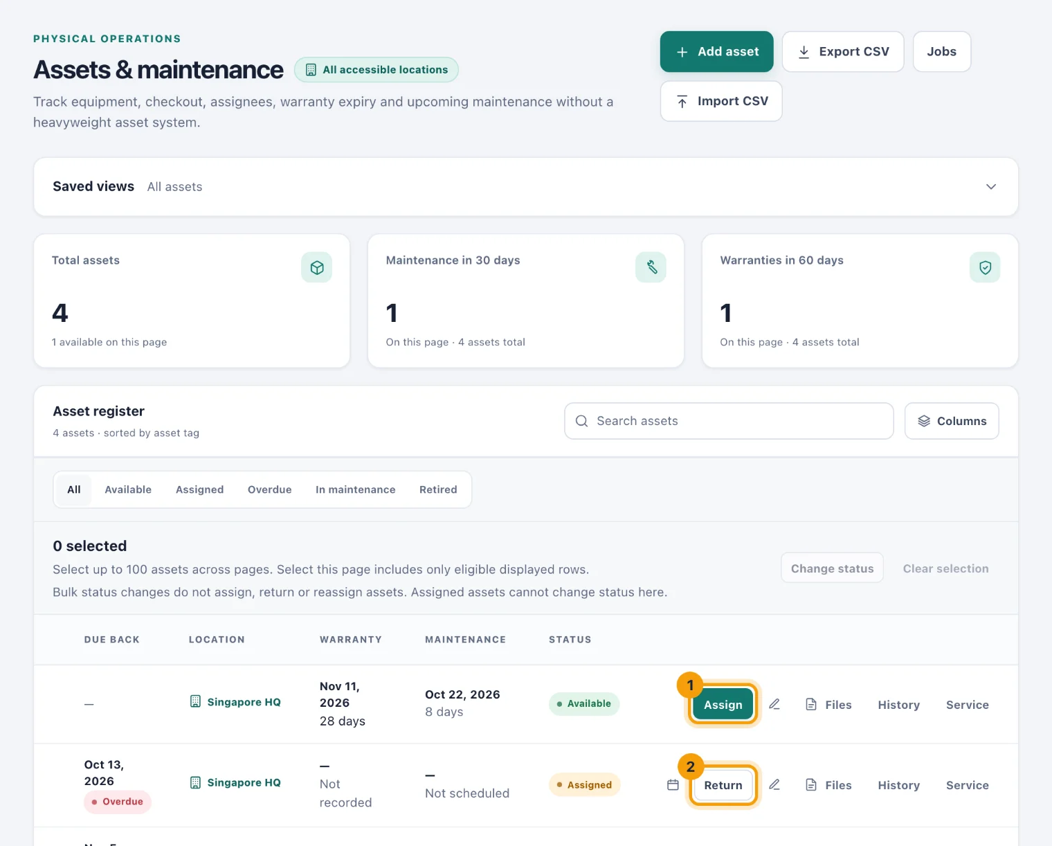The height and width of the screenshot is (846, 1052).
Task: Open the Retired assets tab
Action: click(x=438, y=489)
